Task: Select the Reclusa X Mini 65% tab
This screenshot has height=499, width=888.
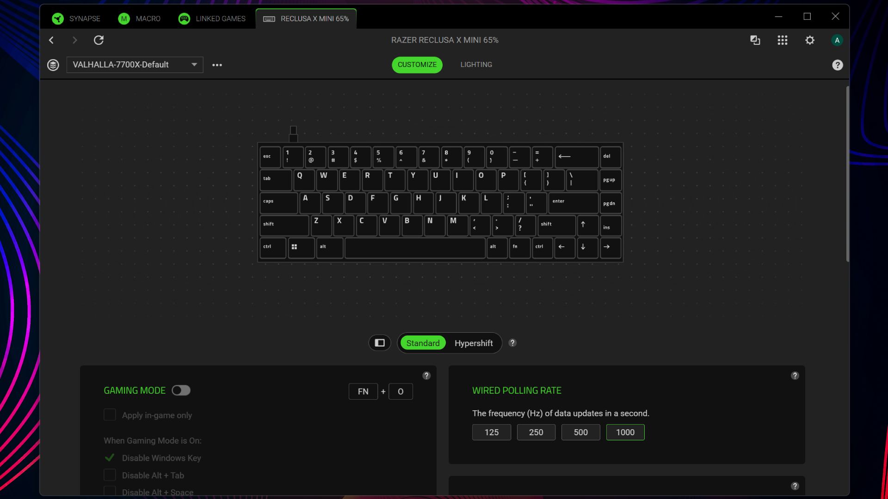Action: click(306, 18)
